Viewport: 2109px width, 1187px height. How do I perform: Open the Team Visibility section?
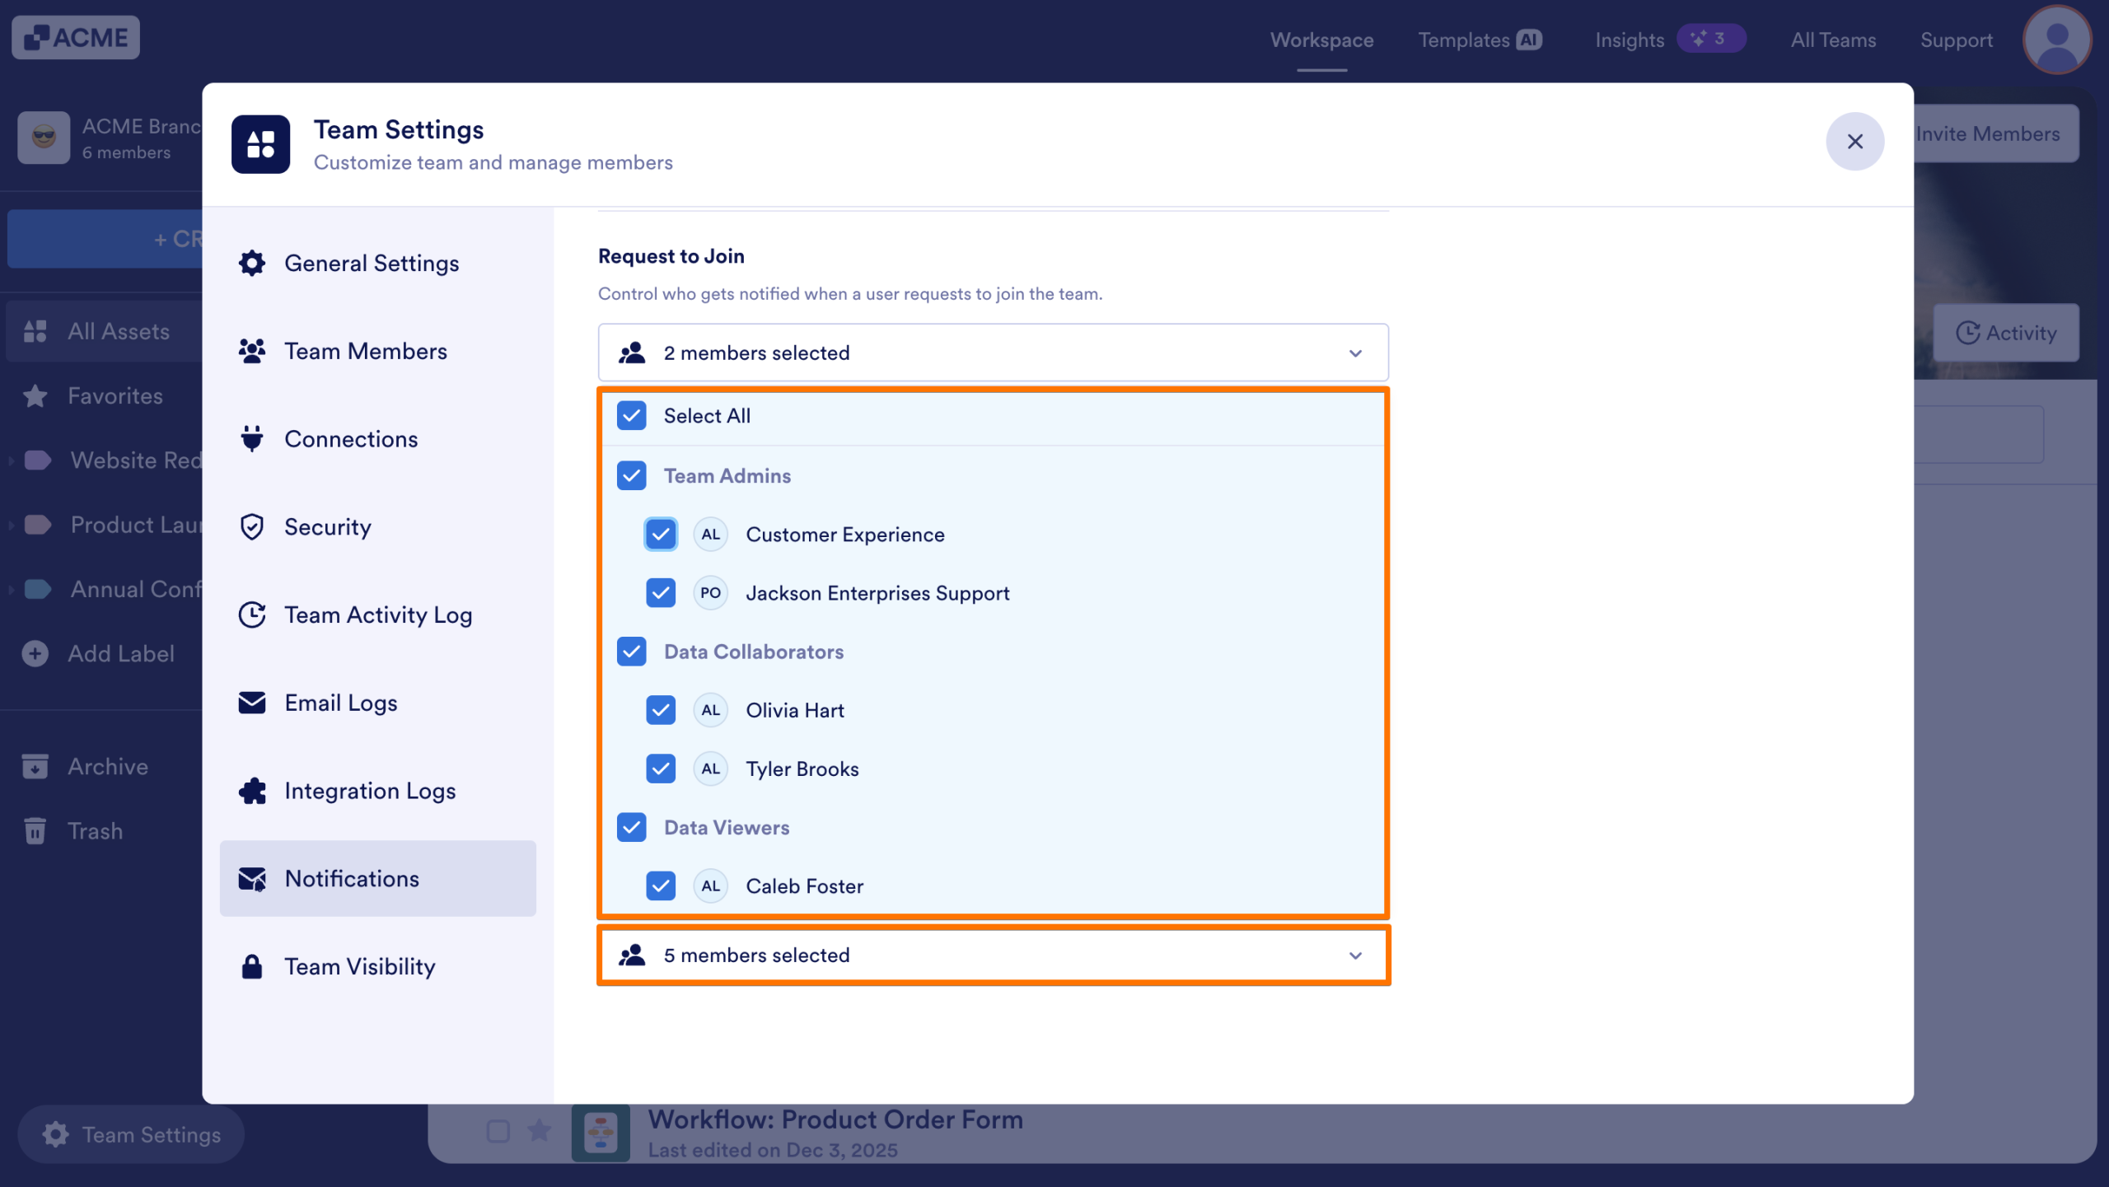[x=378, y=967]
